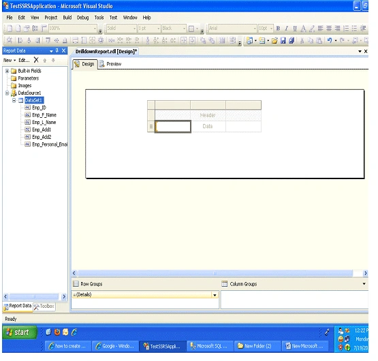This screenshot has height=361, width=378.
Task: Expand the Built-in Fields folder
Action: point(7,71)
